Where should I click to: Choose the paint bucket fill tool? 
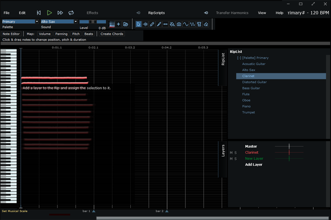pos(172,24)
